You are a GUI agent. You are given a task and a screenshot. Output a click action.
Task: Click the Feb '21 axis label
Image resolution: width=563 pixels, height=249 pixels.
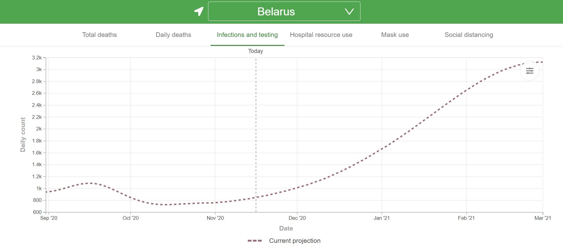click(x=466, y=218)
